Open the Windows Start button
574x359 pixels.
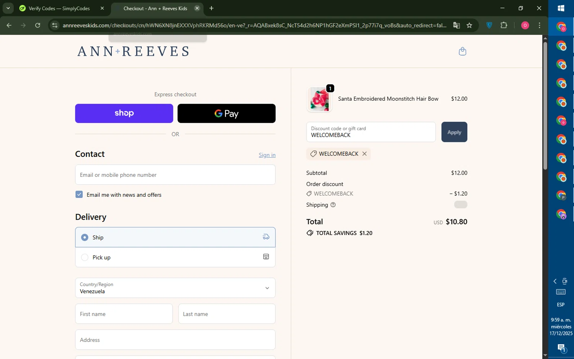pos(561,8)
